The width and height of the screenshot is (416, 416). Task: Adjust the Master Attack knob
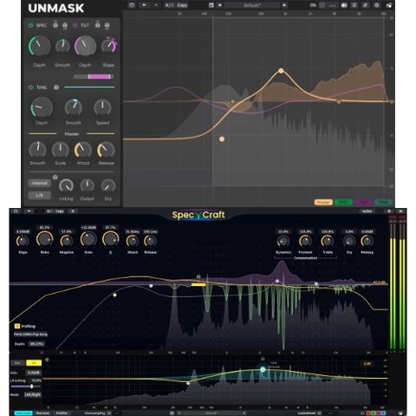click(83, 150)
